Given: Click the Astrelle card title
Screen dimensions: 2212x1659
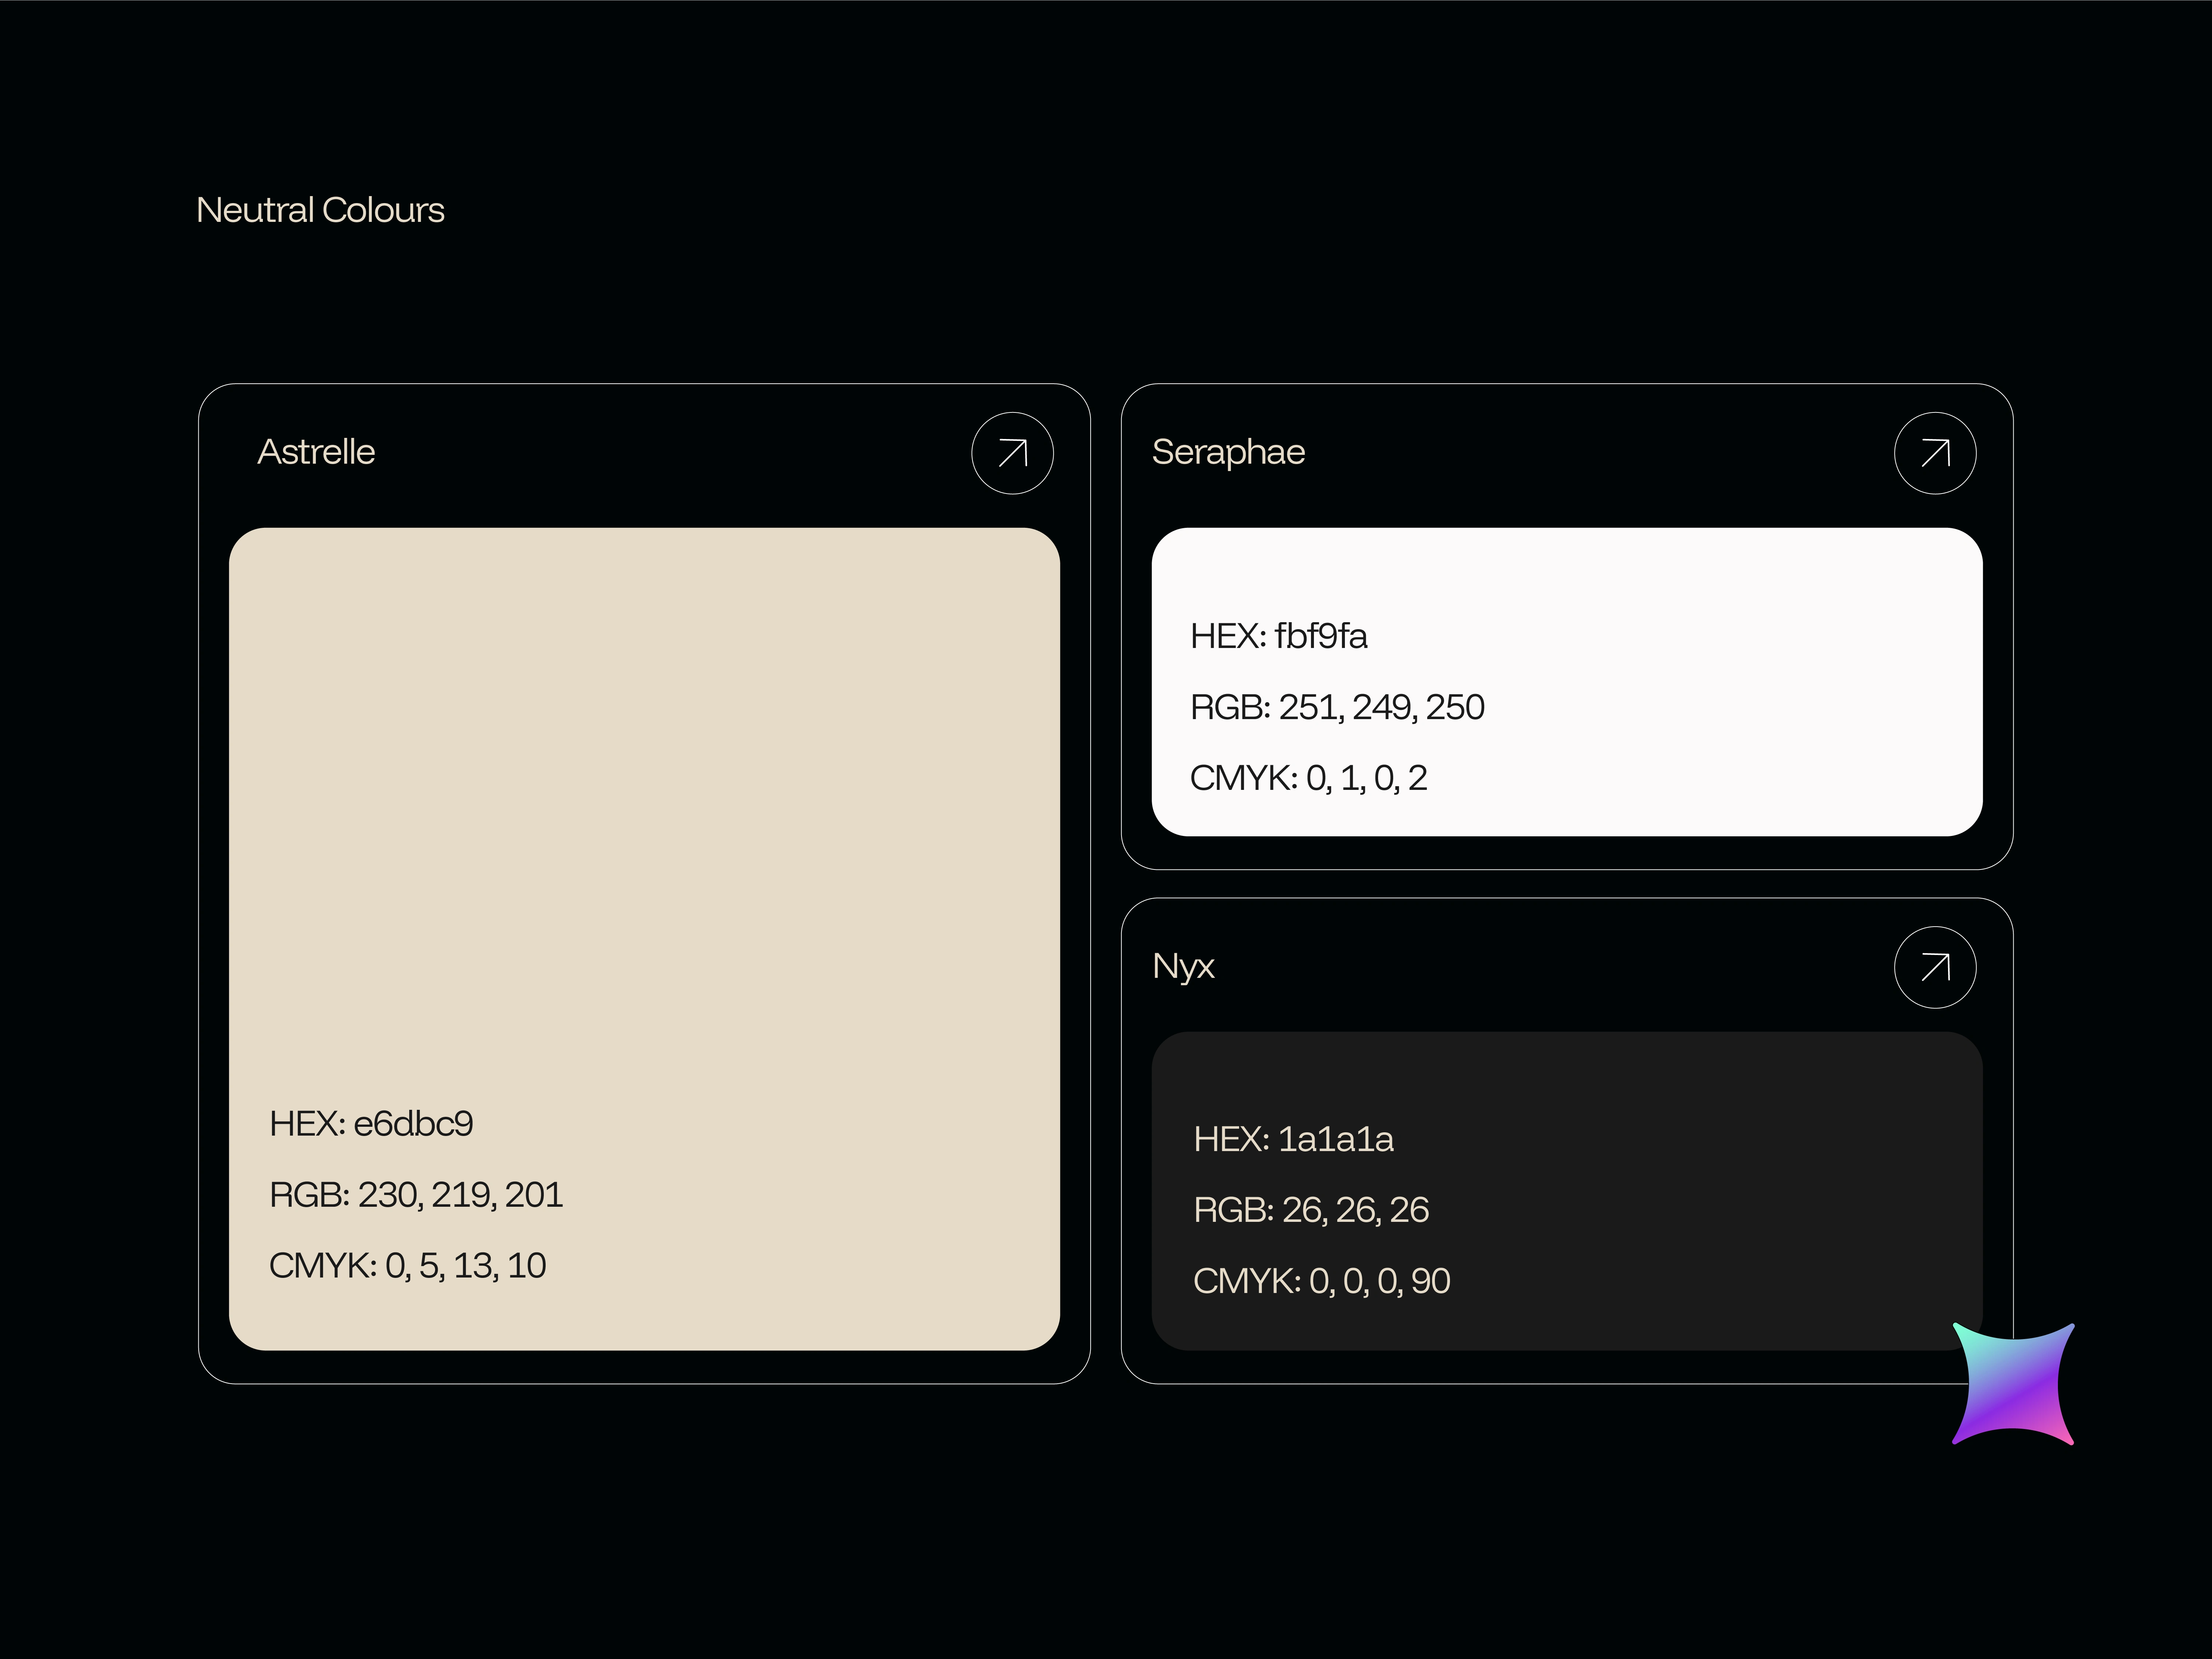Looking at the screenshot, I should (316, 452).
